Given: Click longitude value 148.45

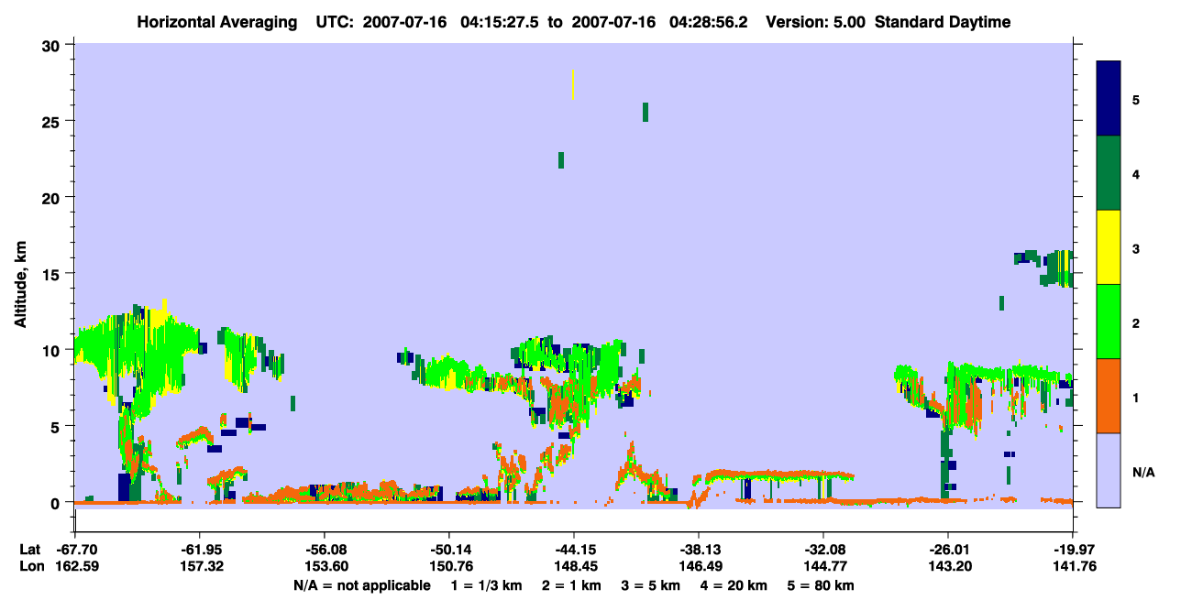Looking at the screenshot, I should [x=574, y=565].
